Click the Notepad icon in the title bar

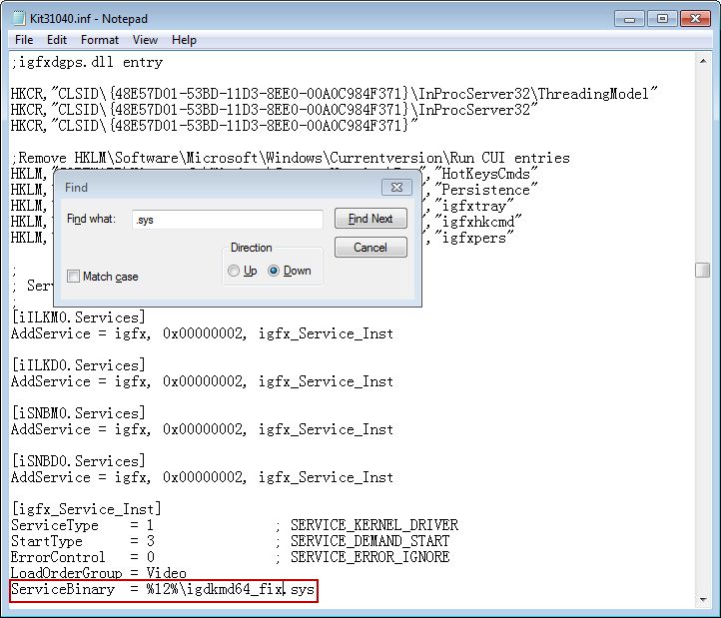[16, 18]
